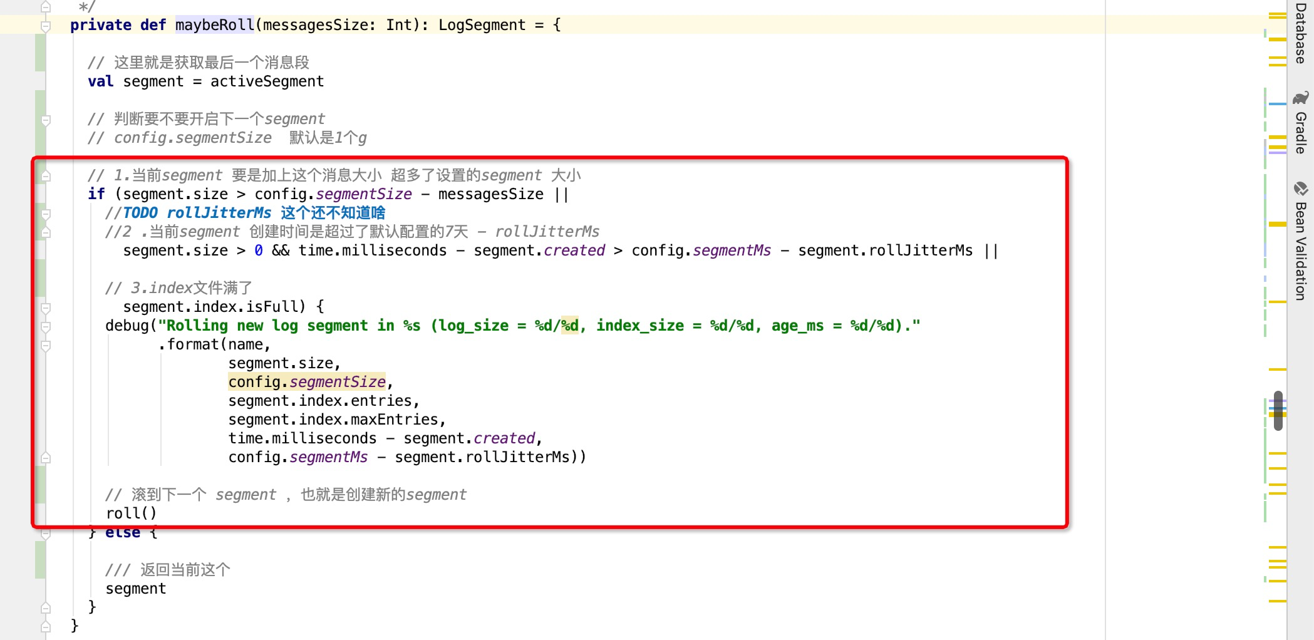Image resolution: width=1314 pixels, height=640 pixels.
Task: Click the 'LogSegment' return type
Action: click(482, 25)
